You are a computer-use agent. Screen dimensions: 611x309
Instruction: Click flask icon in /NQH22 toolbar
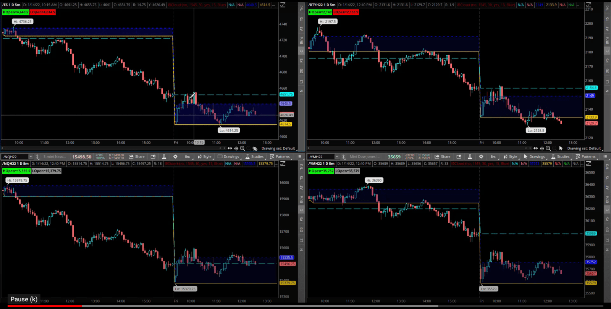click(164, 157)
